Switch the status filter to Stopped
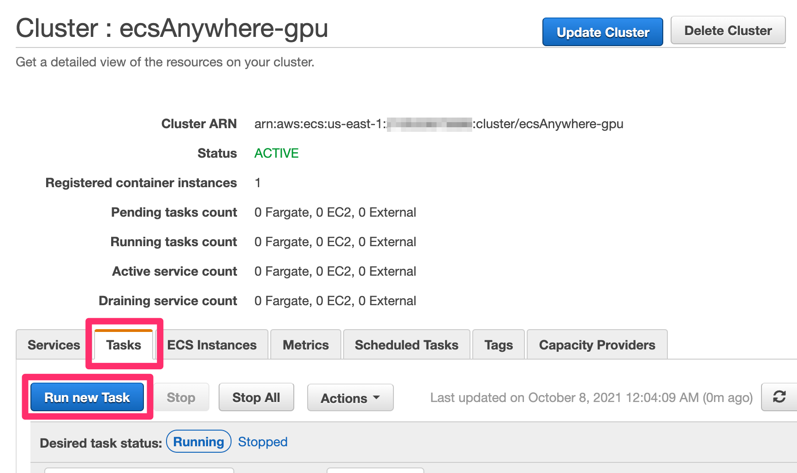Viewport: 797px width, 473px height. click(x=262, y=442)
